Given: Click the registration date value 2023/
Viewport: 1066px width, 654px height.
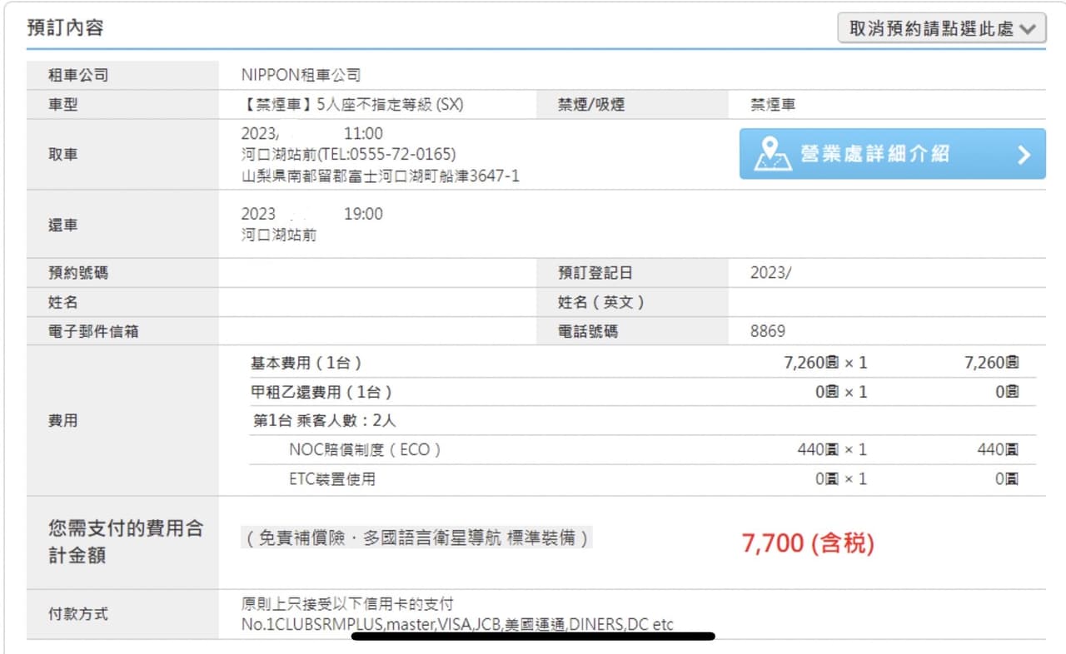Looking at the screenshot, I should click(770, 273).
